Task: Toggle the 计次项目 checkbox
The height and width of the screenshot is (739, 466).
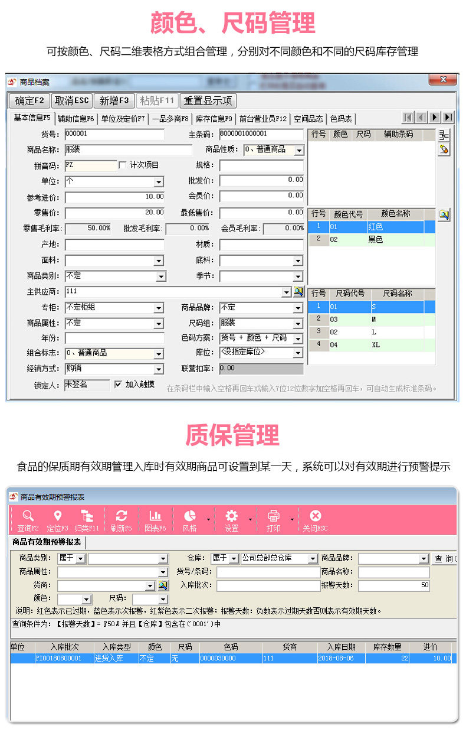Action: coord(122,165)
